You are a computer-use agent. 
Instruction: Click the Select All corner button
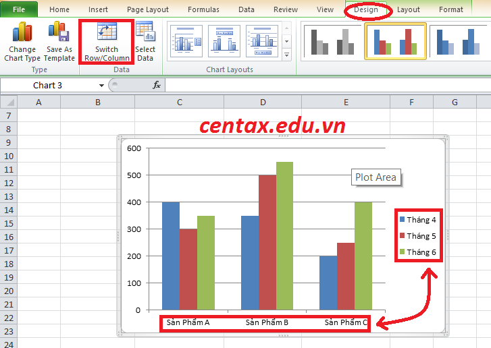pos(9,102)
